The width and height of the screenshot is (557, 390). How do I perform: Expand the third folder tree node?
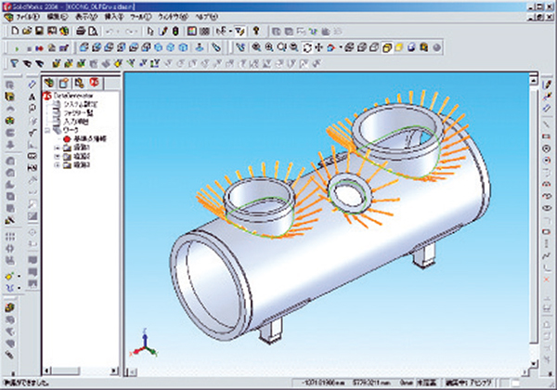pos(58,164)
